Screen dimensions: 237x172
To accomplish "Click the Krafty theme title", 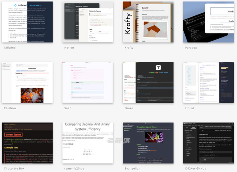I will point(129,48).
